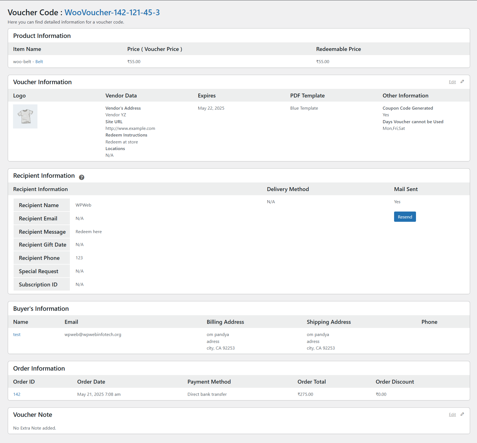Image resolution: width=477 pixels, height=443 pixels.
Task: Click Vendor YZ address text
Action: (116, 115)
